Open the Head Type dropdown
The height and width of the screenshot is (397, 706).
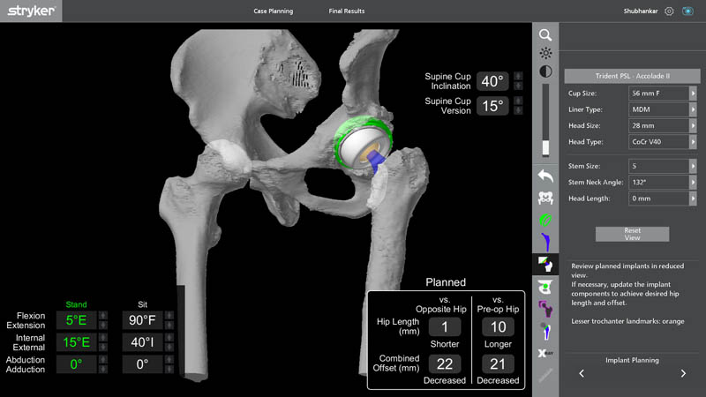point(693,142)
